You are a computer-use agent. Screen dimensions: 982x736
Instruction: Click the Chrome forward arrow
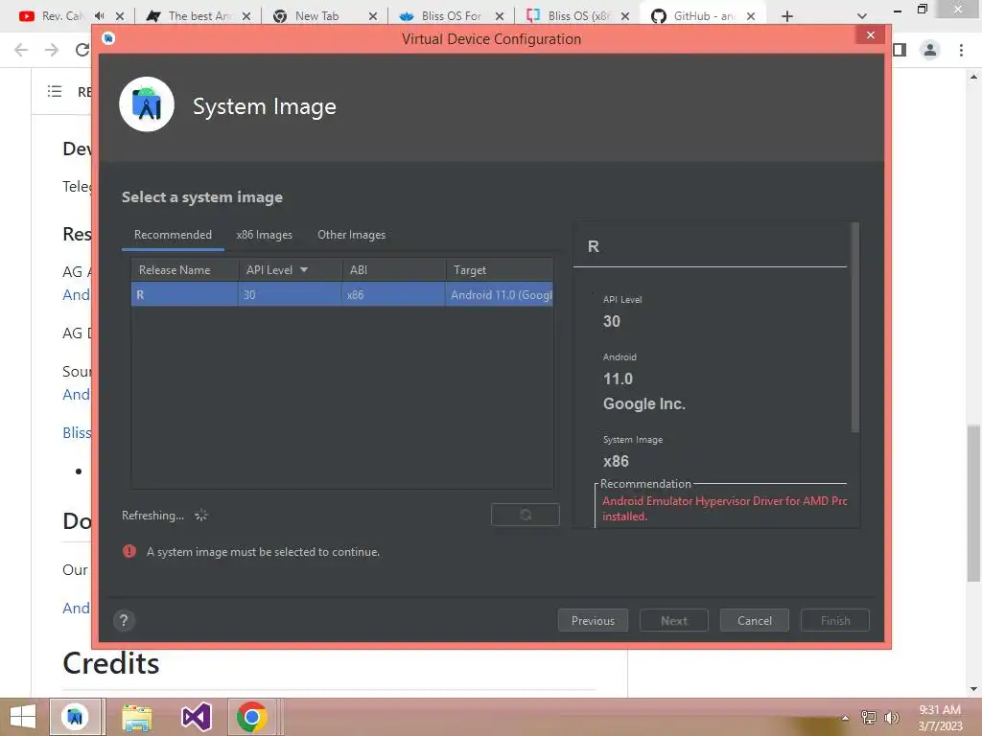coord(52,50)
